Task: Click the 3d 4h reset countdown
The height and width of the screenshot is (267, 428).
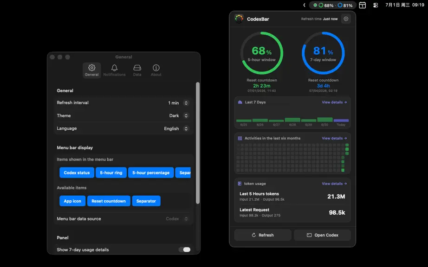Action: coord(323,86)
